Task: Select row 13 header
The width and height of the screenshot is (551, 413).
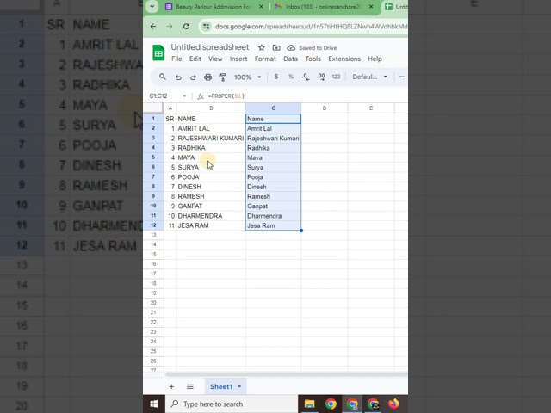Action: pos(153,235)
